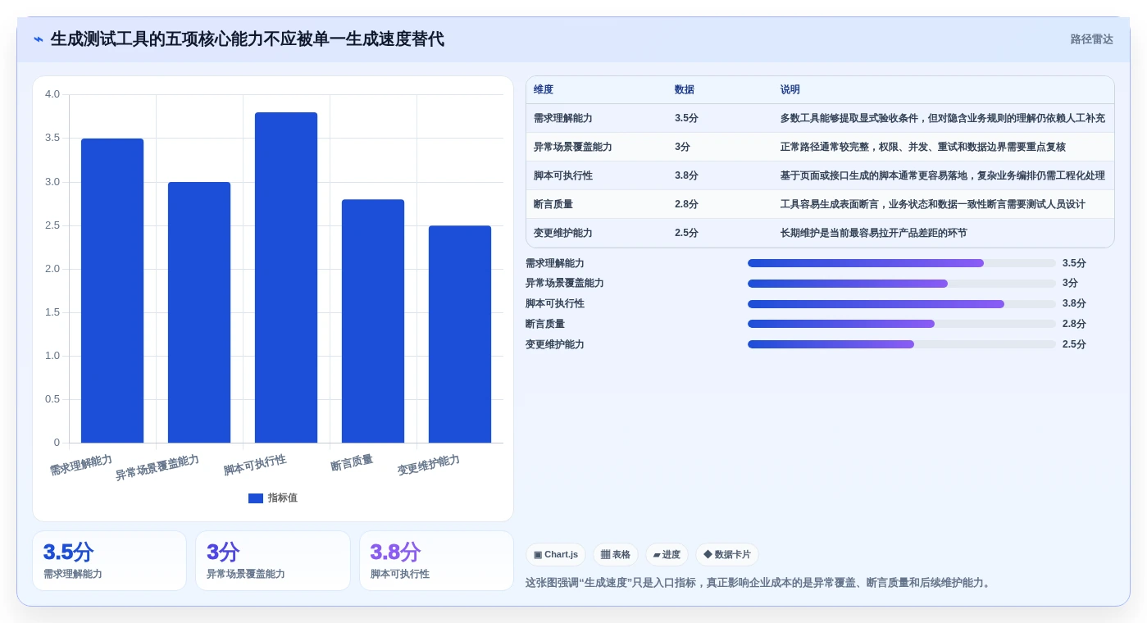Click the 2.8分 table cell

click(686, 204)
